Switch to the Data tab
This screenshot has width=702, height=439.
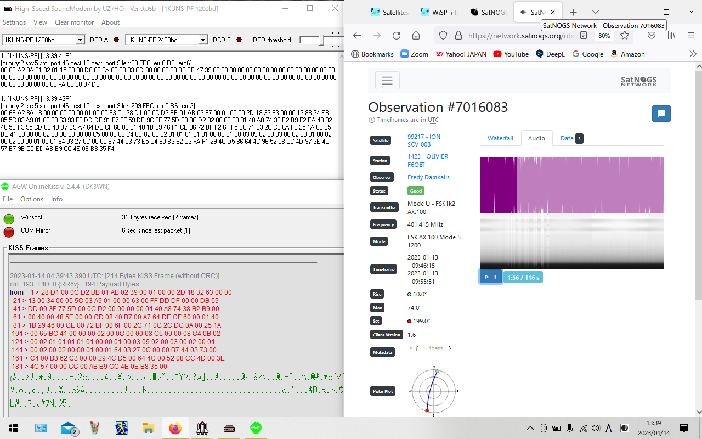(x=571, y=138)
